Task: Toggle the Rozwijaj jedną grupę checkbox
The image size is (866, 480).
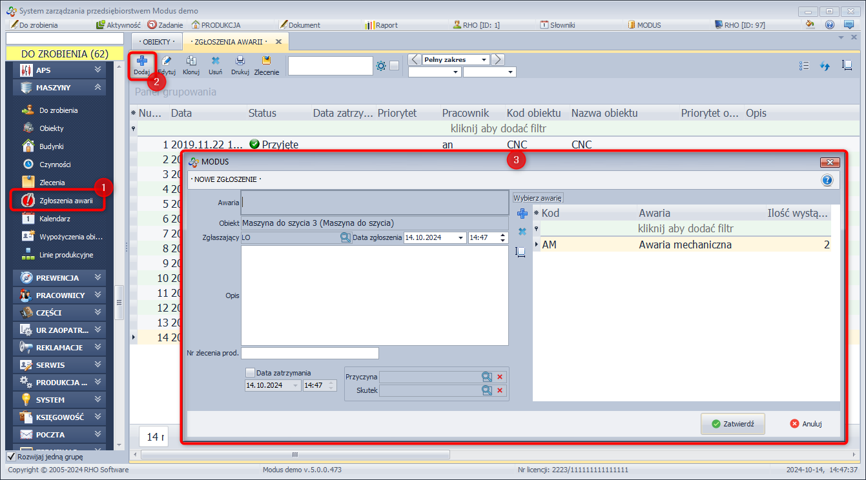Action: 11,457
